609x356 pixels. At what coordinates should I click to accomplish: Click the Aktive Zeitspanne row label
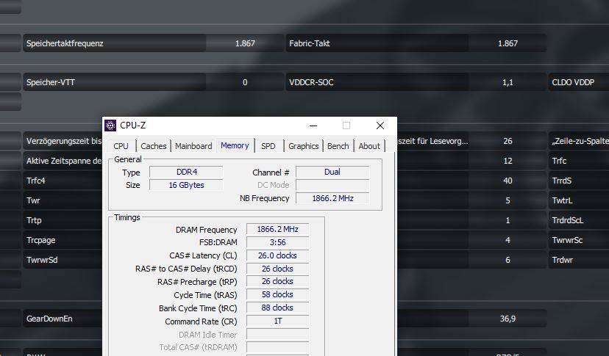[64, 161]
